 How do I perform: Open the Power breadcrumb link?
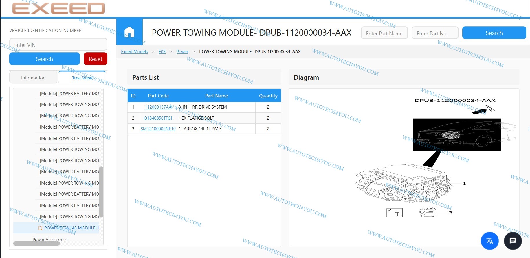coord(182,52)
